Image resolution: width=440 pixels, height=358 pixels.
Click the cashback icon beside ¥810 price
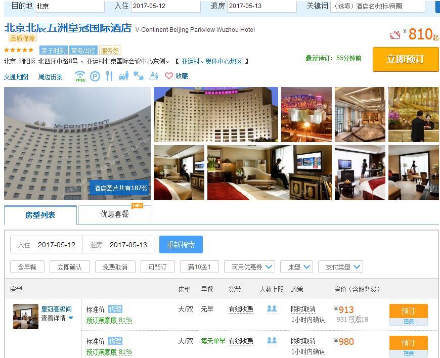click(395, 35)
